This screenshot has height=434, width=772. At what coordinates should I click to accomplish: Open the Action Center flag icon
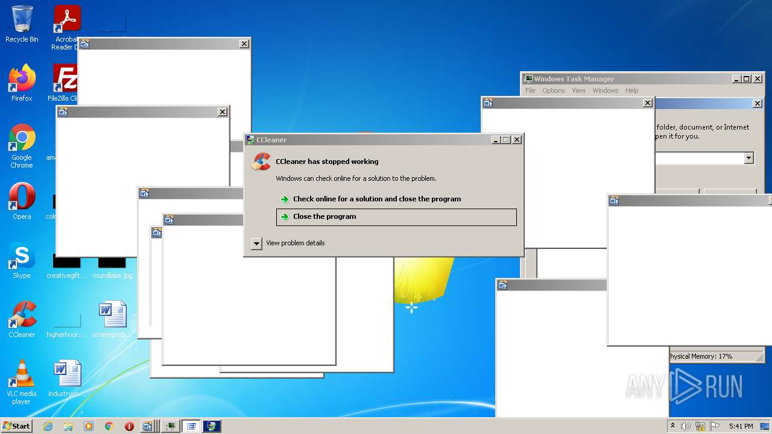pos(713,426)
